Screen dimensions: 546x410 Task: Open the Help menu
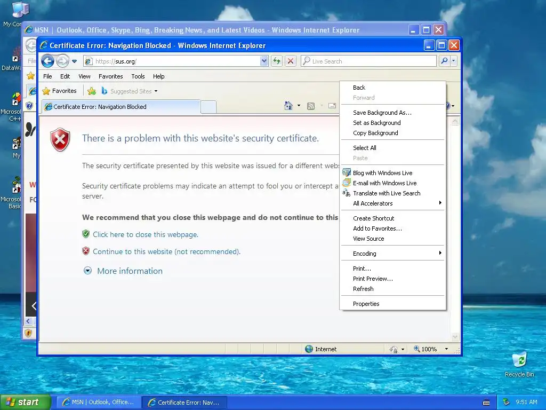pos(158,76)
